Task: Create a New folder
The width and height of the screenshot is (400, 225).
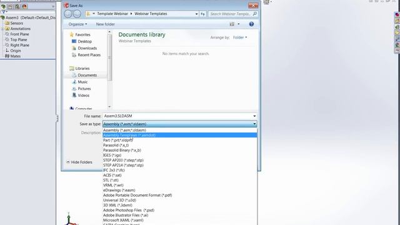Action: pyautogui.click(x=106, y=24)
